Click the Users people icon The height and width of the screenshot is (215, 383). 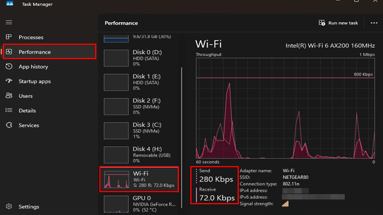click(9, 96)
